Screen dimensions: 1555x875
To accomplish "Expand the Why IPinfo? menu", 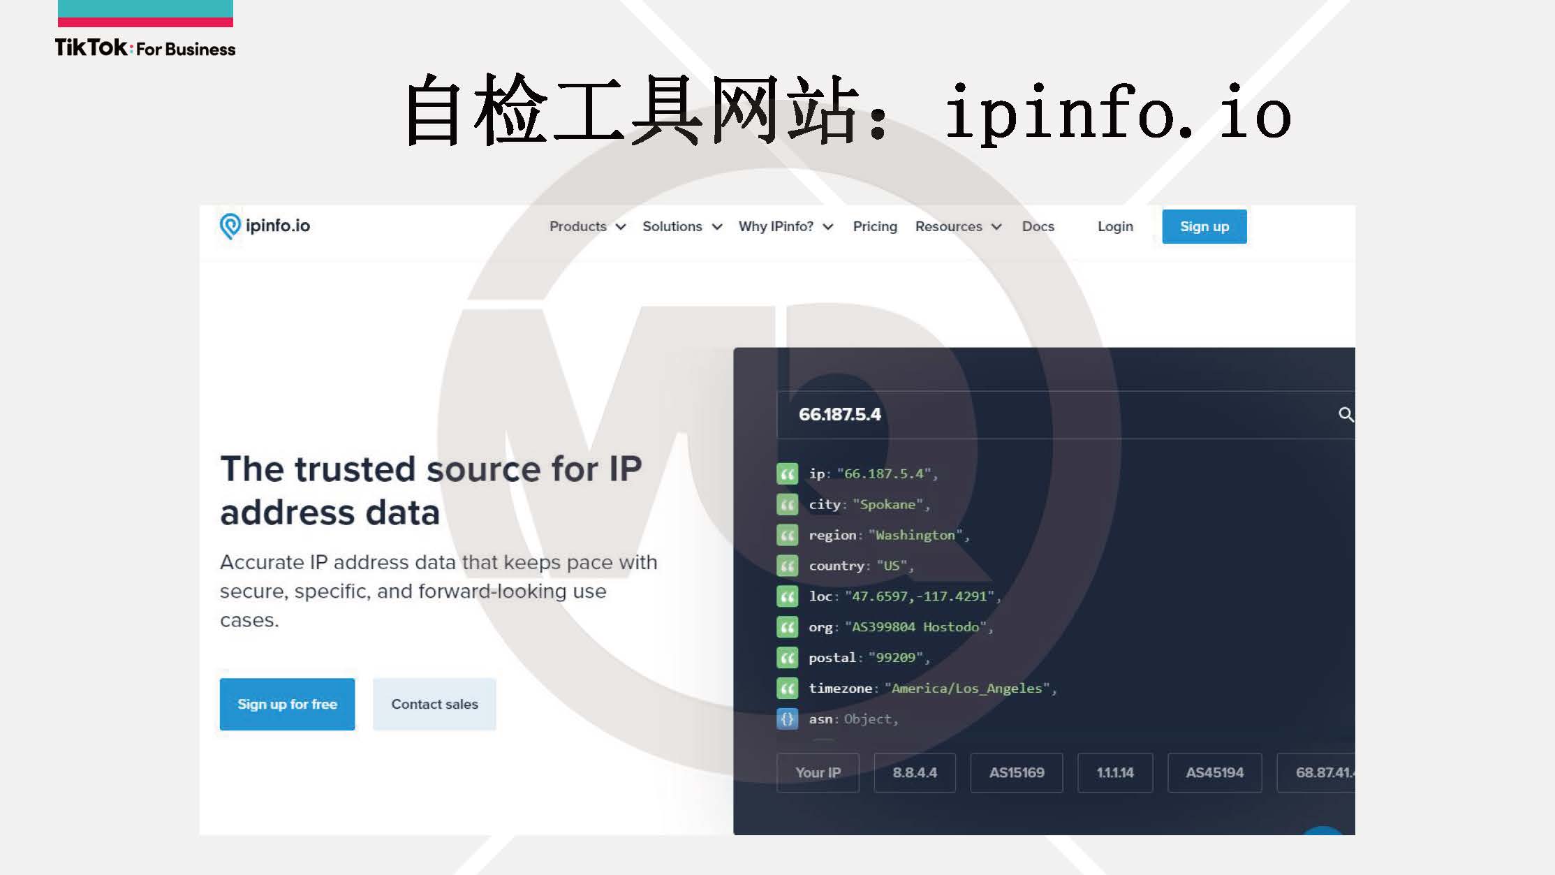I will click(786, 227).
